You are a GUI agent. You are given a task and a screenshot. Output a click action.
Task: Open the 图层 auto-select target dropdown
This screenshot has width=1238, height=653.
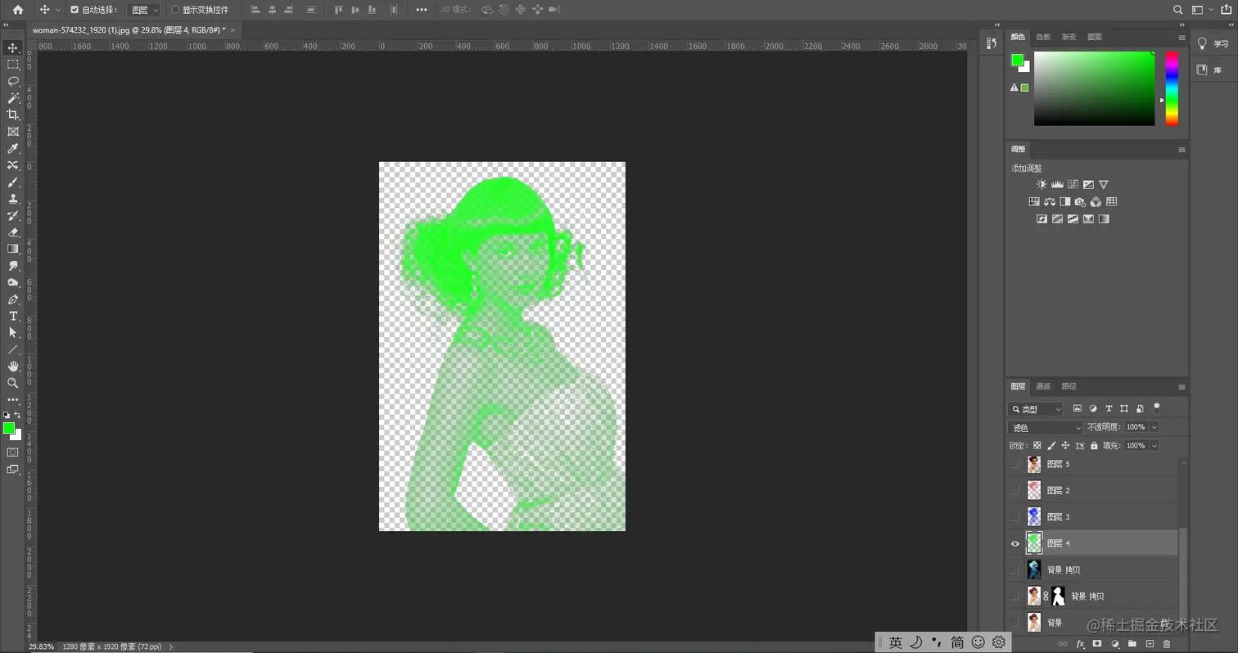tap(143, 10)
